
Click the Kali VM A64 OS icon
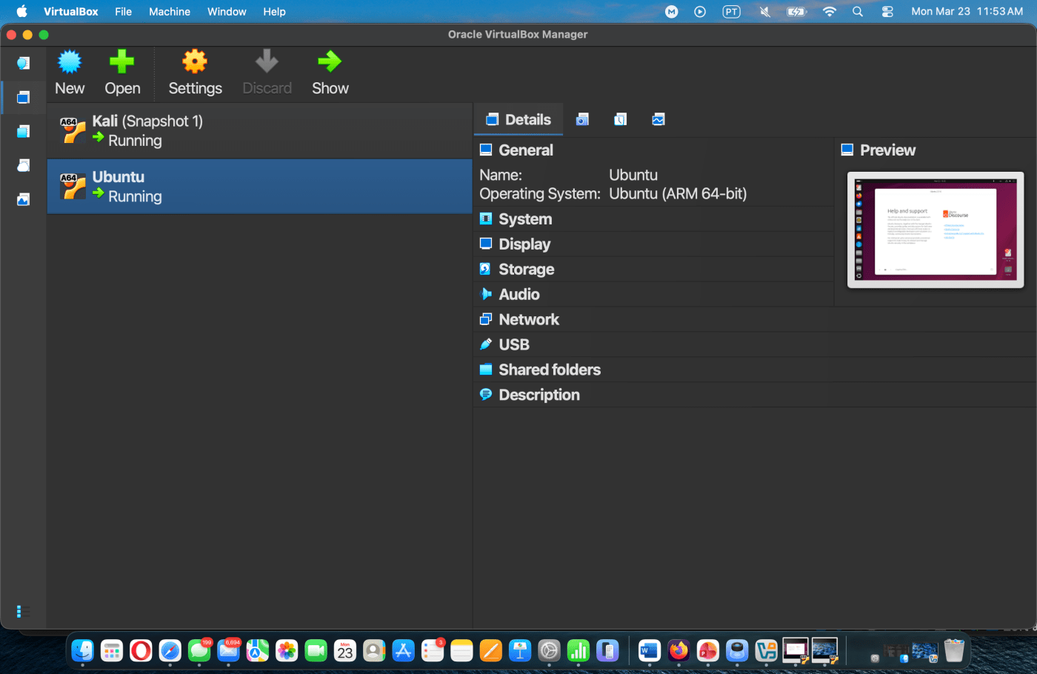pyautogui.click(x=73, y=130)
